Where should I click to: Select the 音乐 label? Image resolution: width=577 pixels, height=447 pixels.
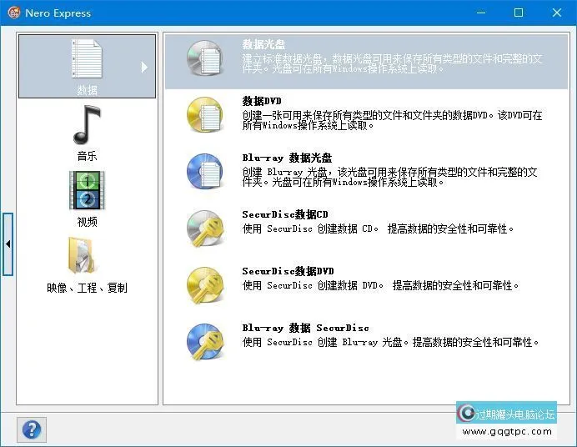87,156
